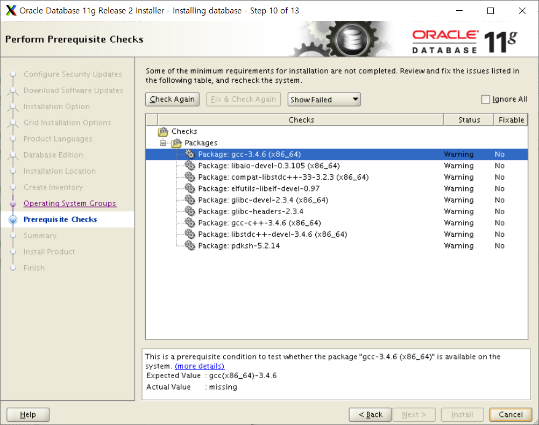Select Installation Location step in sidebar

coord(60,171)
